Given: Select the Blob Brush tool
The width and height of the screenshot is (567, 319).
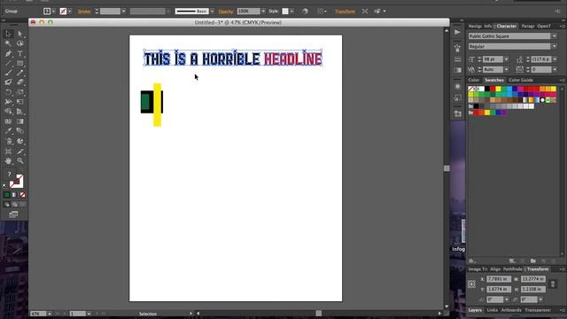Looking at the screenshot, I should pyautogui.click(x=8, y=82).
